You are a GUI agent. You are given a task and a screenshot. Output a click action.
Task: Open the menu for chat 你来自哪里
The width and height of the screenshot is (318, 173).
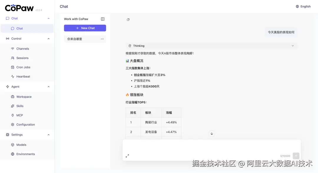coord(102,39)
